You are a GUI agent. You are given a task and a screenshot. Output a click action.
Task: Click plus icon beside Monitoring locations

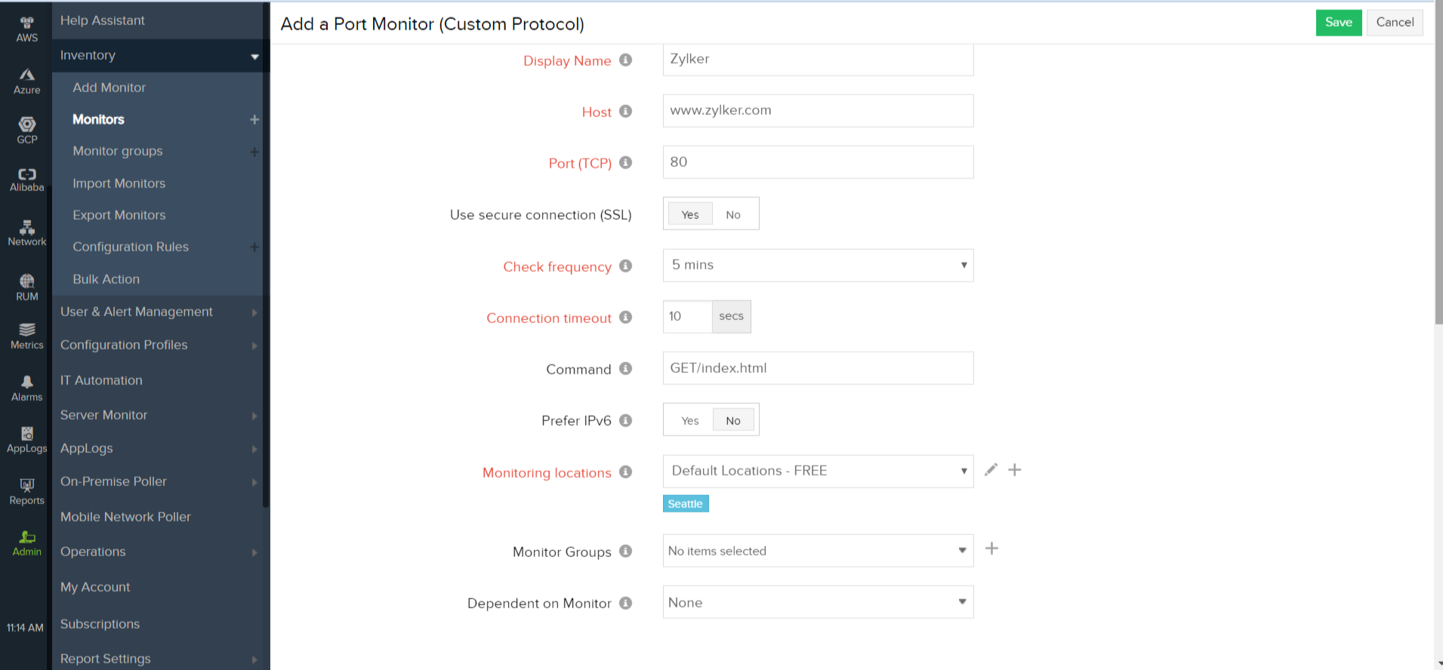pos(1015,470)
